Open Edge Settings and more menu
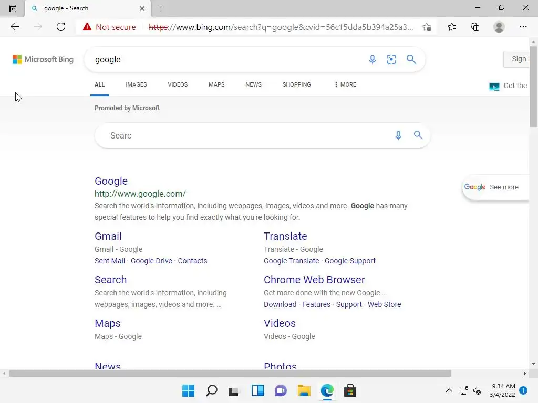Screen dimensions: 538x403 pos(523,27)
